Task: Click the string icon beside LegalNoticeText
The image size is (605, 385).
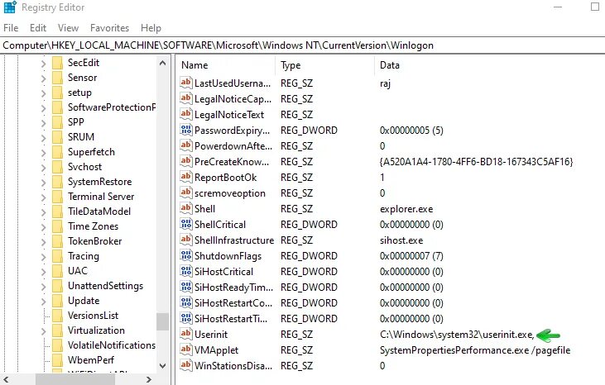Action: pos(186,114)
